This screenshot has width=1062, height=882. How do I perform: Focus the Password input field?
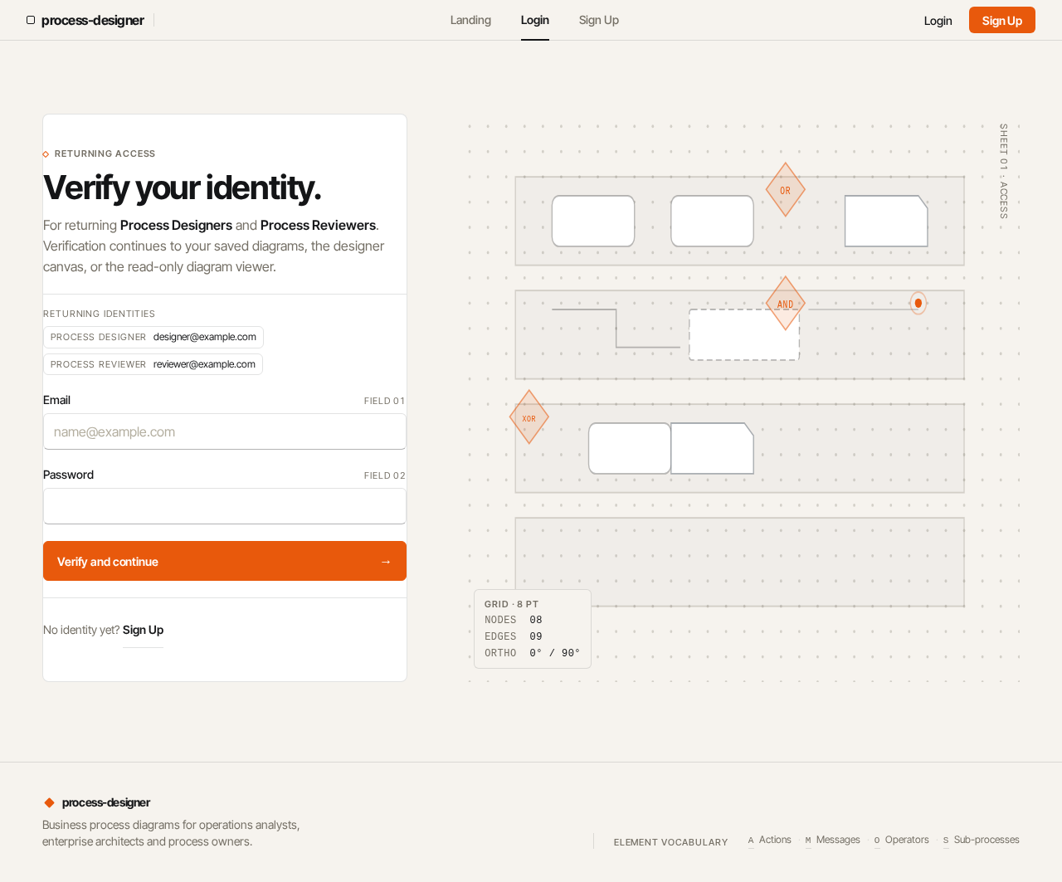pyautogui.click(x=225, y=506)
